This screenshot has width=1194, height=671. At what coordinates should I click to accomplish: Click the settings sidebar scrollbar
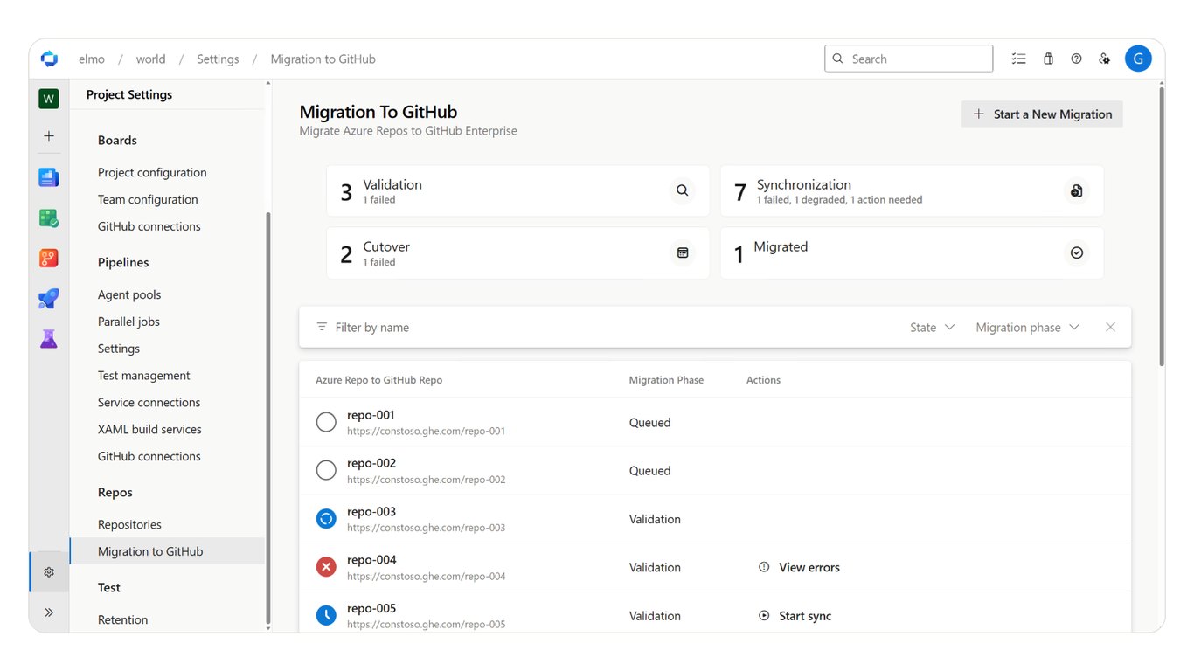pyautogui.click(x=268, y=419)
